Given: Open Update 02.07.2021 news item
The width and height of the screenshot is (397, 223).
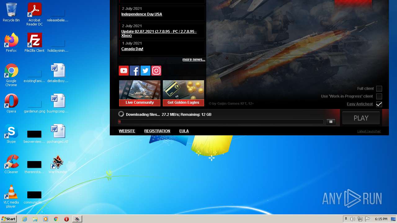Looking at the screenshot, I should (x=159, y=33).
